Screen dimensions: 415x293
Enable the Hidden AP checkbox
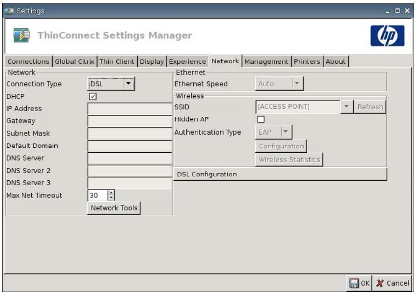261,119
